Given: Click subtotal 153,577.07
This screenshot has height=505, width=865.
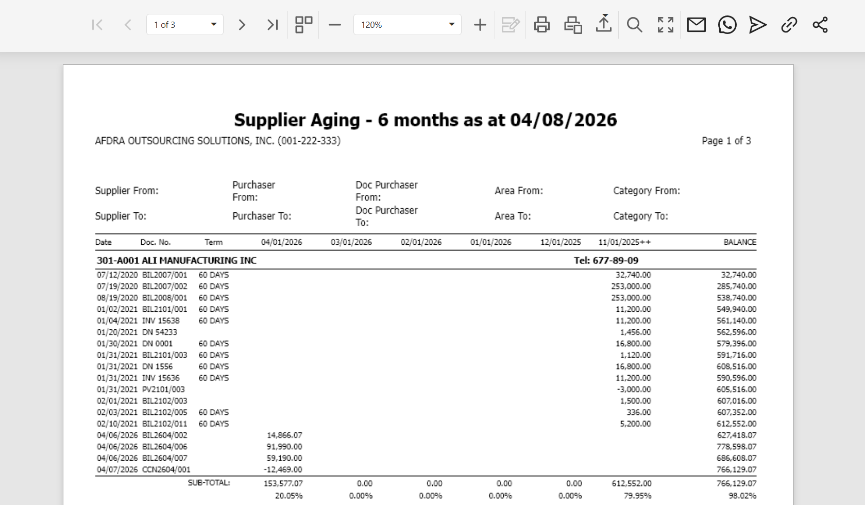Looking at the screenshot, I should (x=283, y=483).
